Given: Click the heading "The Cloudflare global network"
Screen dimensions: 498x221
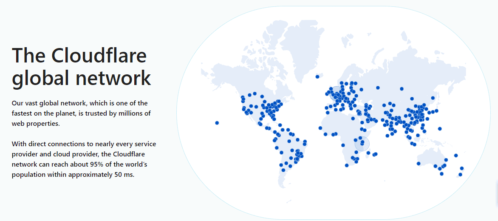Looking at the screenshot, I should (81, 67).
